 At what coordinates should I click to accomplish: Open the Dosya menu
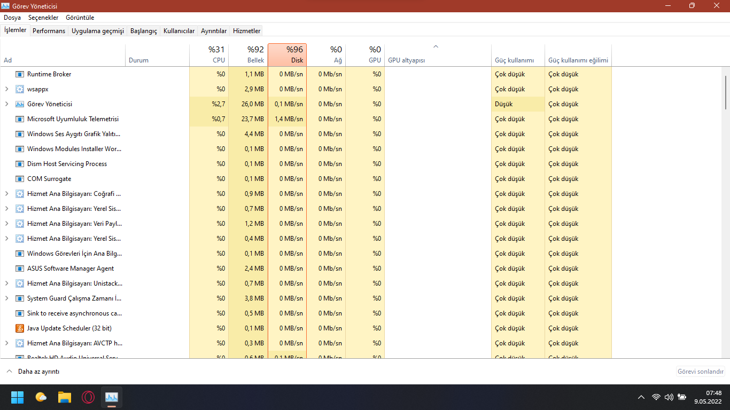click(x=12, y=18)
